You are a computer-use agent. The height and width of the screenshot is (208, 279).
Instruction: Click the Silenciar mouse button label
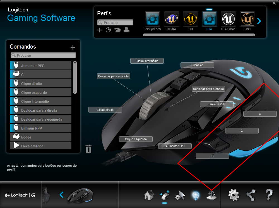pos(197,65)
